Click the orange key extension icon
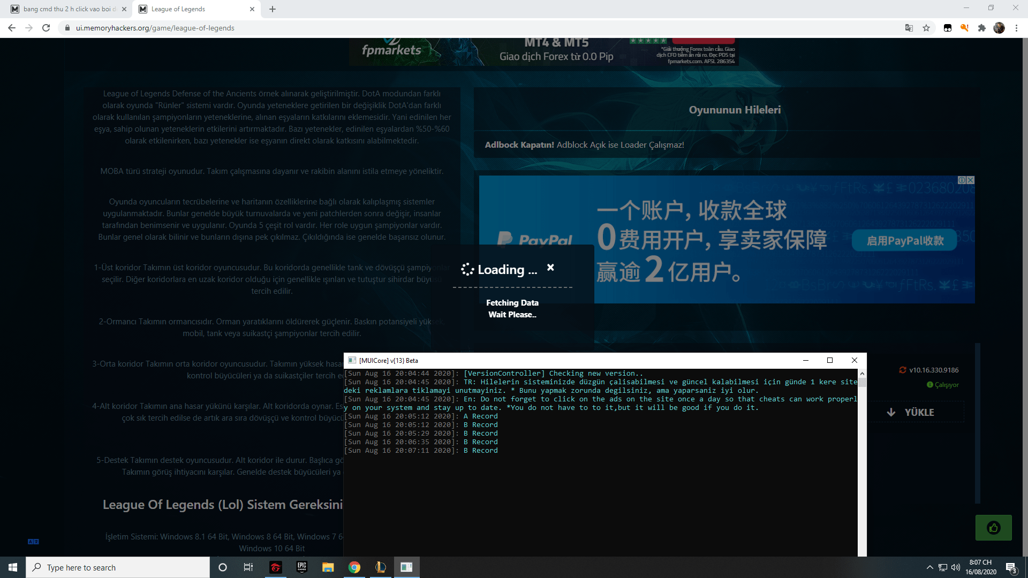The image size is (1028, 578). (x=964, y=28)
